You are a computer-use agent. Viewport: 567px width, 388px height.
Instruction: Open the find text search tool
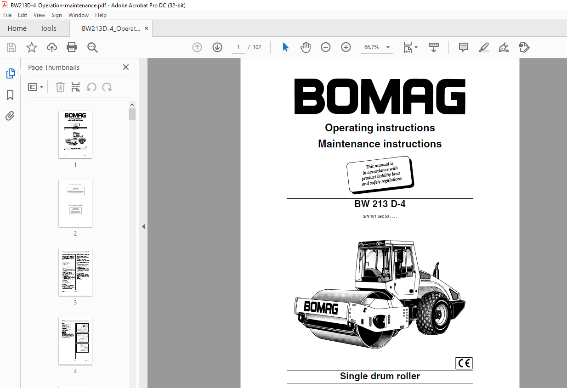(x=92, y=47)
